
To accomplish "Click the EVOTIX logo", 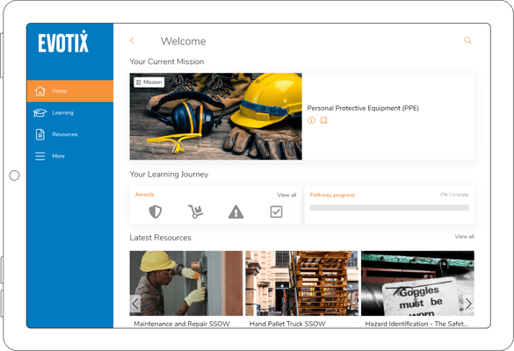I will tap(63, 41).
